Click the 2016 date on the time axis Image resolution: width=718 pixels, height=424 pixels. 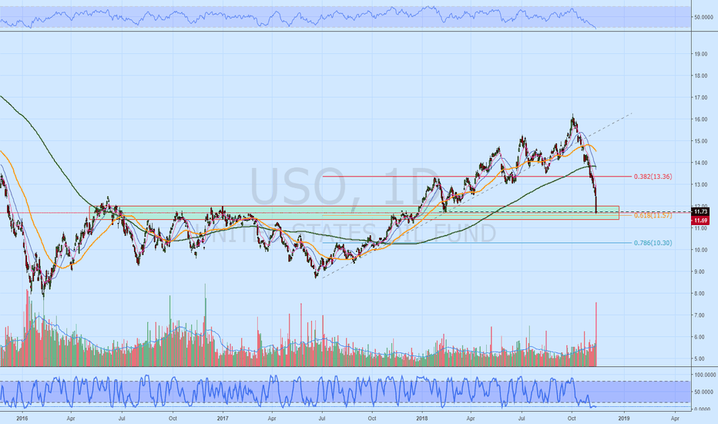click(22, 419)
